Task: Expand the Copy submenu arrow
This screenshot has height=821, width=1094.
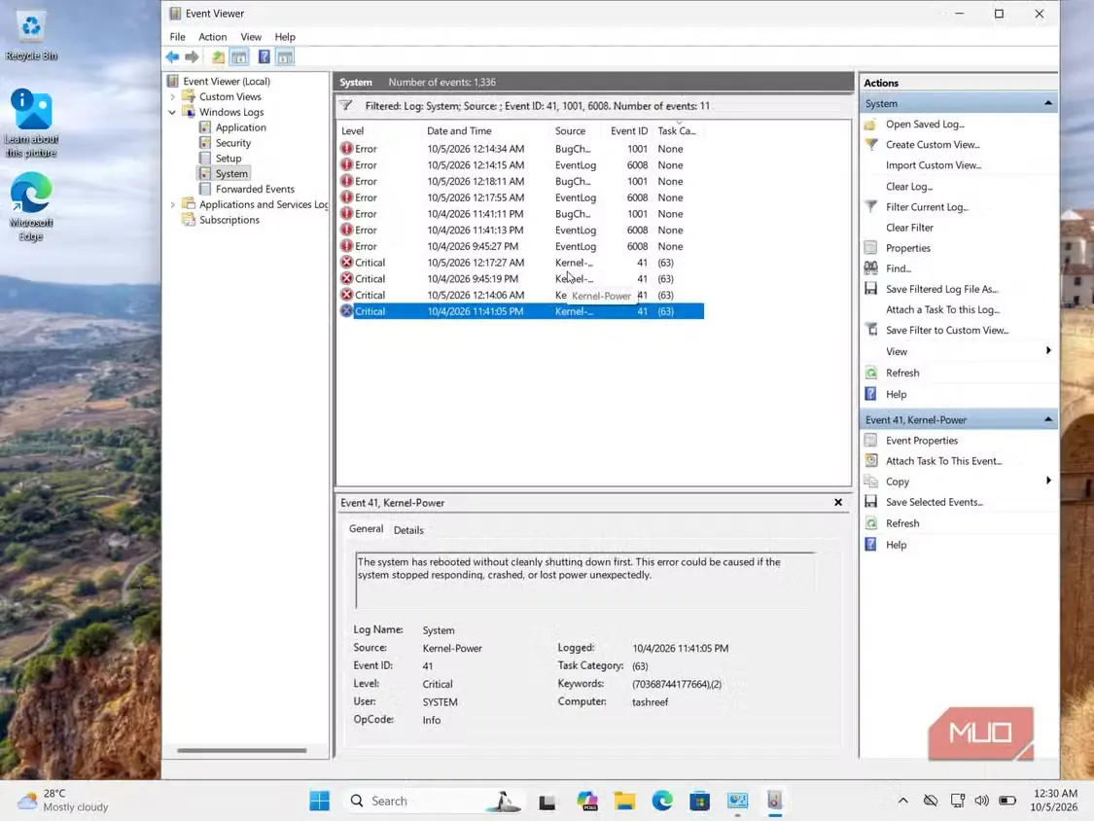Action: pyautogui.click(x=1048, y=481)
